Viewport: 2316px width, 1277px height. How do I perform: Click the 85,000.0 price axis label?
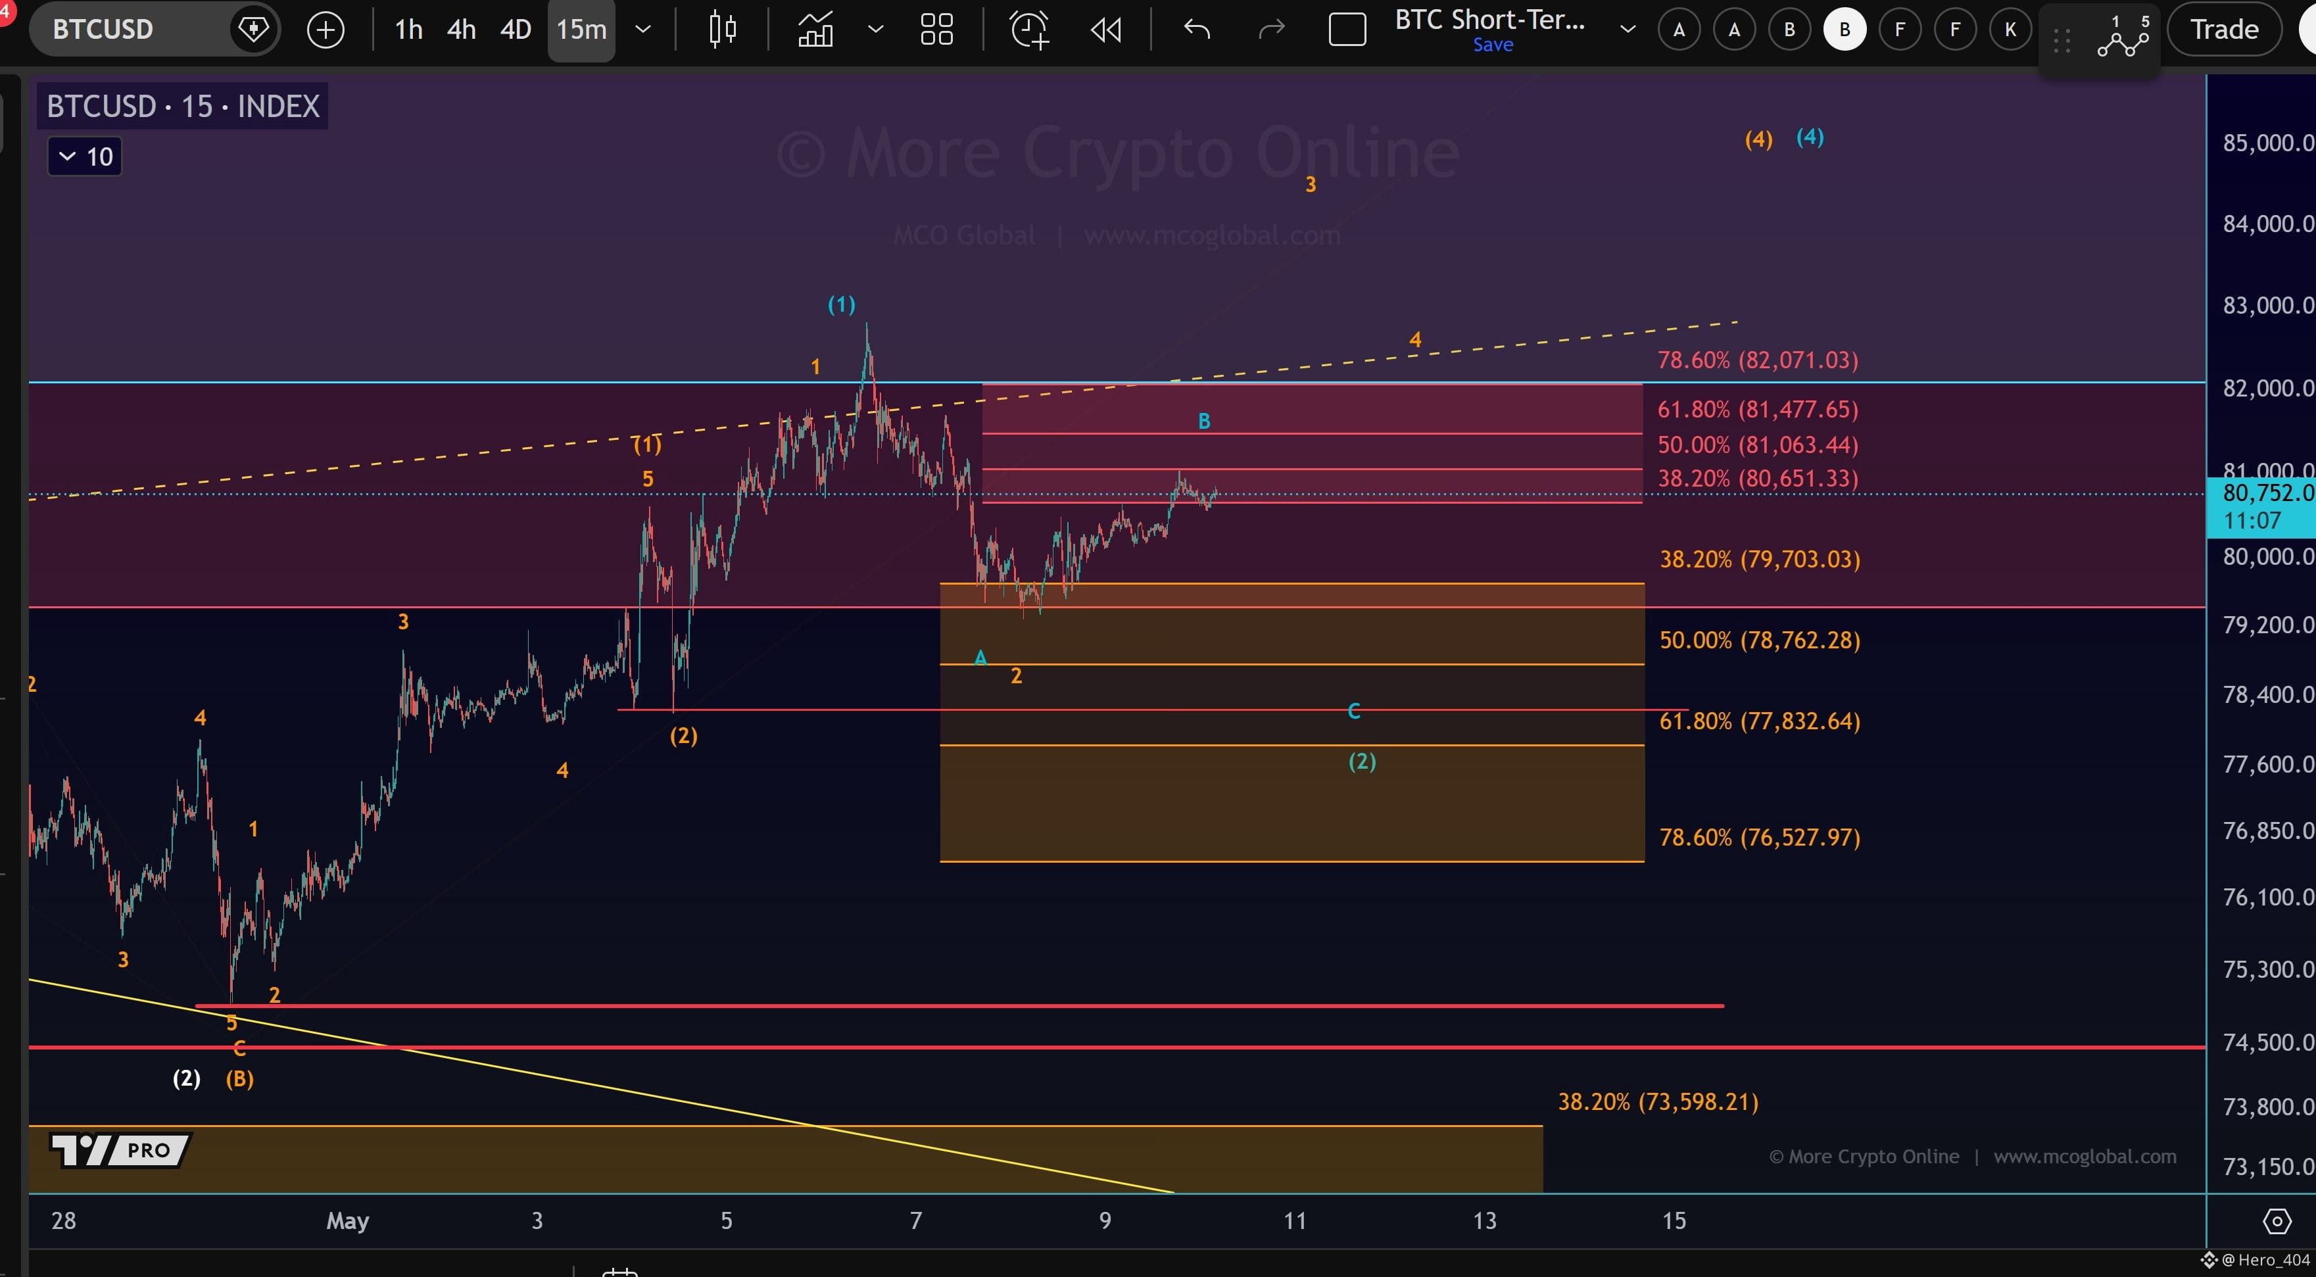coord(2267,142)
